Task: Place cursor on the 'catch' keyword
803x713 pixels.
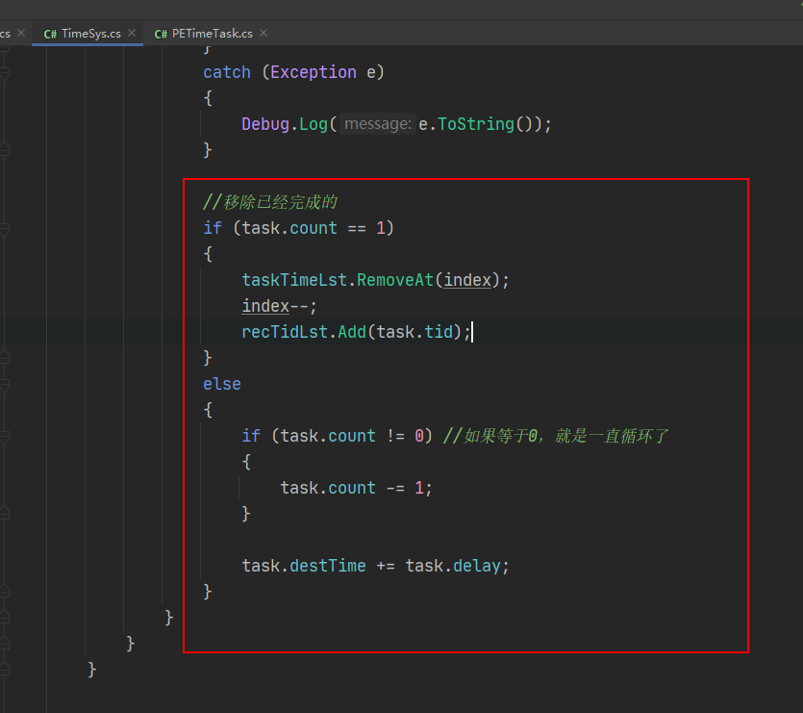Action: 227,72
